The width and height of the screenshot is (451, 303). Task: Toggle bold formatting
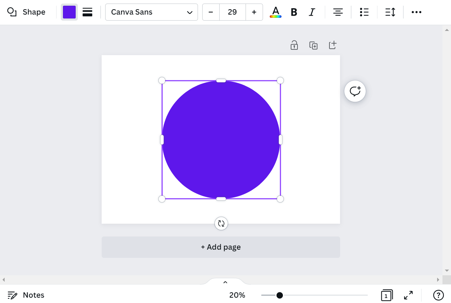pyautogui.click(x=294, y=12)
